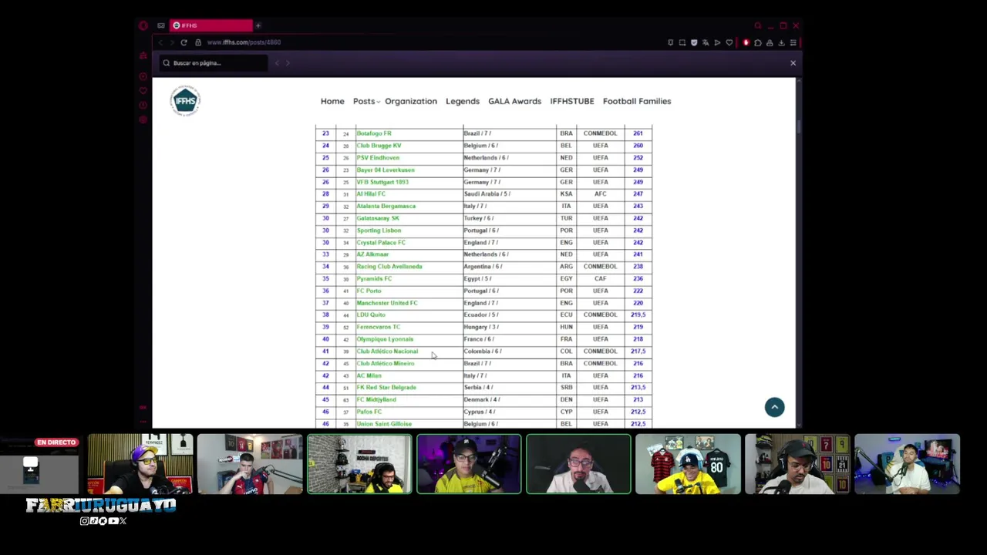
Task: Open the Bayer 04 Leverkusen link
Action: point(386,170)
